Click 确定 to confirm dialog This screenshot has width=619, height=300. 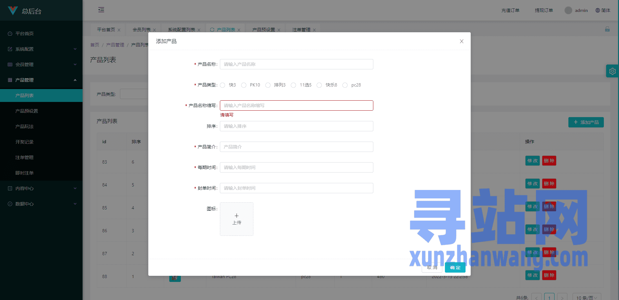[x=455, y=267]
